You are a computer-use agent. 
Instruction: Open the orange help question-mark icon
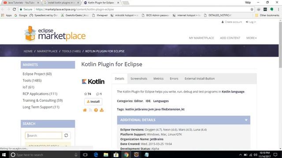pyautogui.click(x=96, y=110)
